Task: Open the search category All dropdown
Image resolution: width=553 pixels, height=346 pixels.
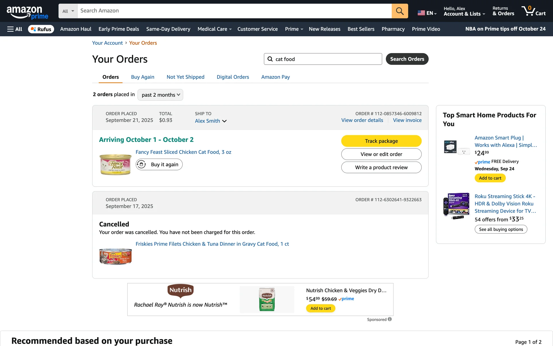Action: point(68,11)
